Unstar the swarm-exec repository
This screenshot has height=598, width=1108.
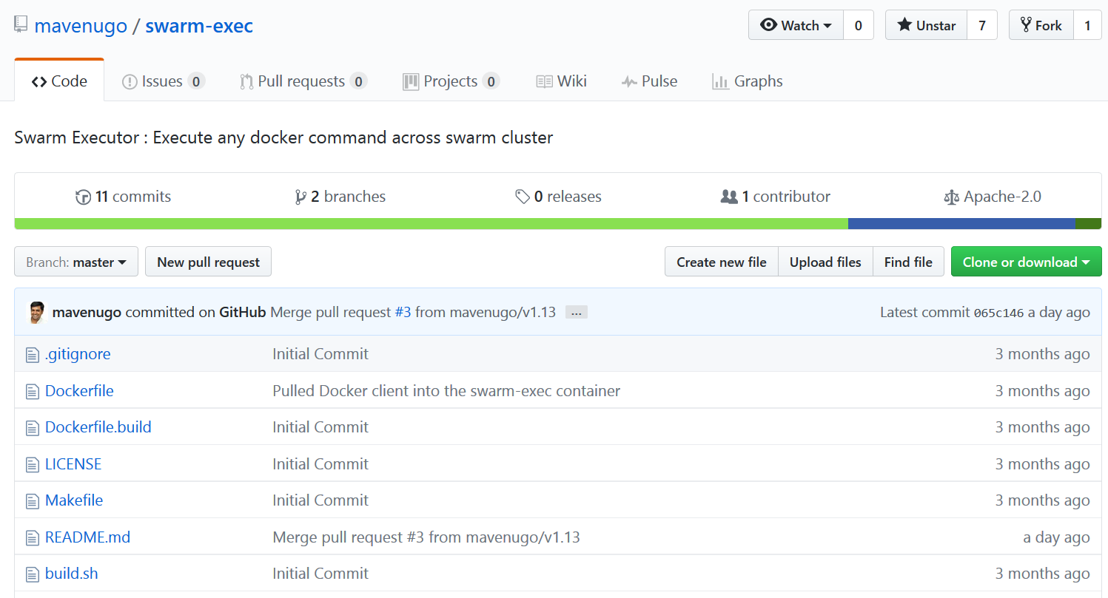(x=926, y=25)
